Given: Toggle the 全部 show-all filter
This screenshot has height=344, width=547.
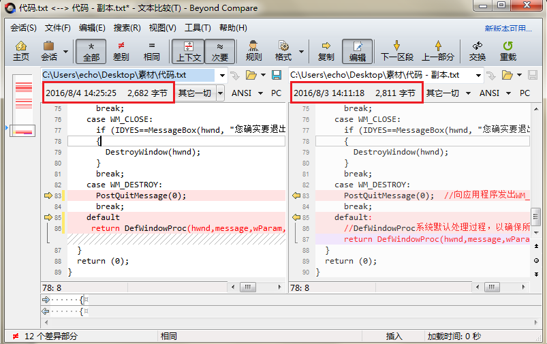Looking at the screenshot, I should (x=91, y=51).
